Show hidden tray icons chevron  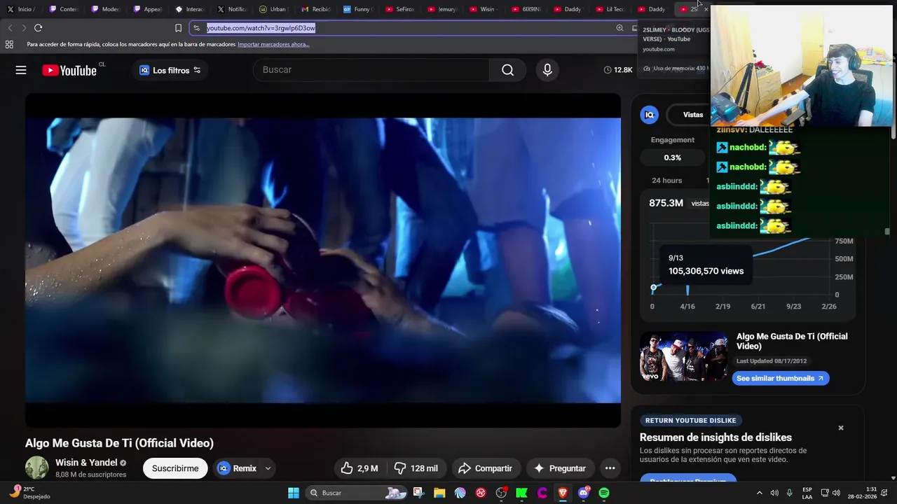(759, 493)
